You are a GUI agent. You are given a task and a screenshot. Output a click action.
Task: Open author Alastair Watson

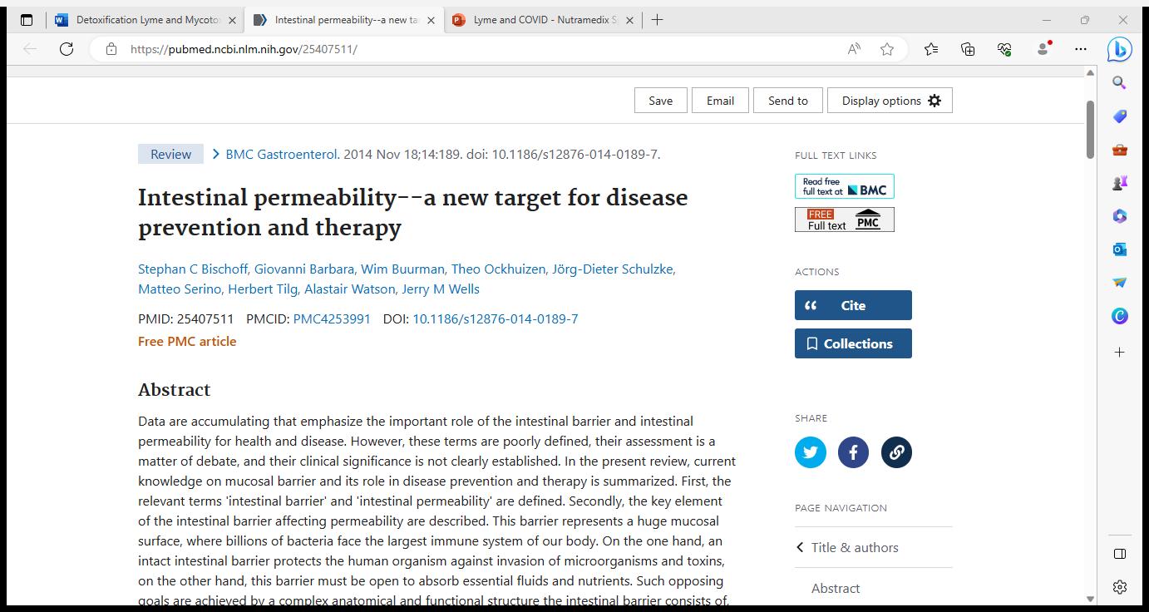[349, 289]
